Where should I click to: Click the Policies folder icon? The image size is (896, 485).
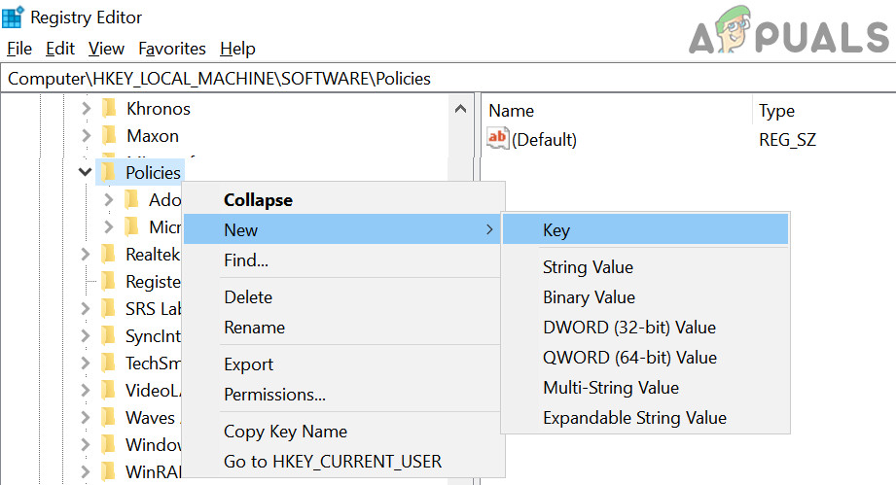pos(108,173)
